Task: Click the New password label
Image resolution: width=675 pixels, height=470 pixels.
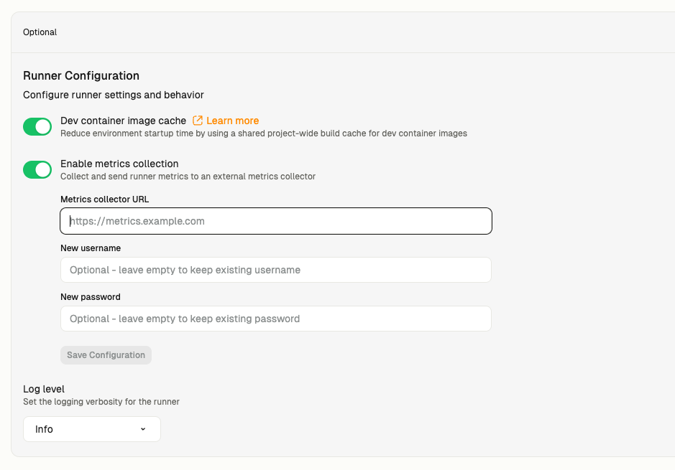Action: click(x=91, y=297)
